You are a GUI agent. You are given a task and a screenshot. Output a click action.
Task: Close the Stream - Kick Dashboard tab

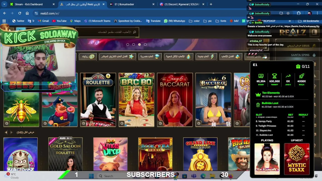tap(54, 4)
